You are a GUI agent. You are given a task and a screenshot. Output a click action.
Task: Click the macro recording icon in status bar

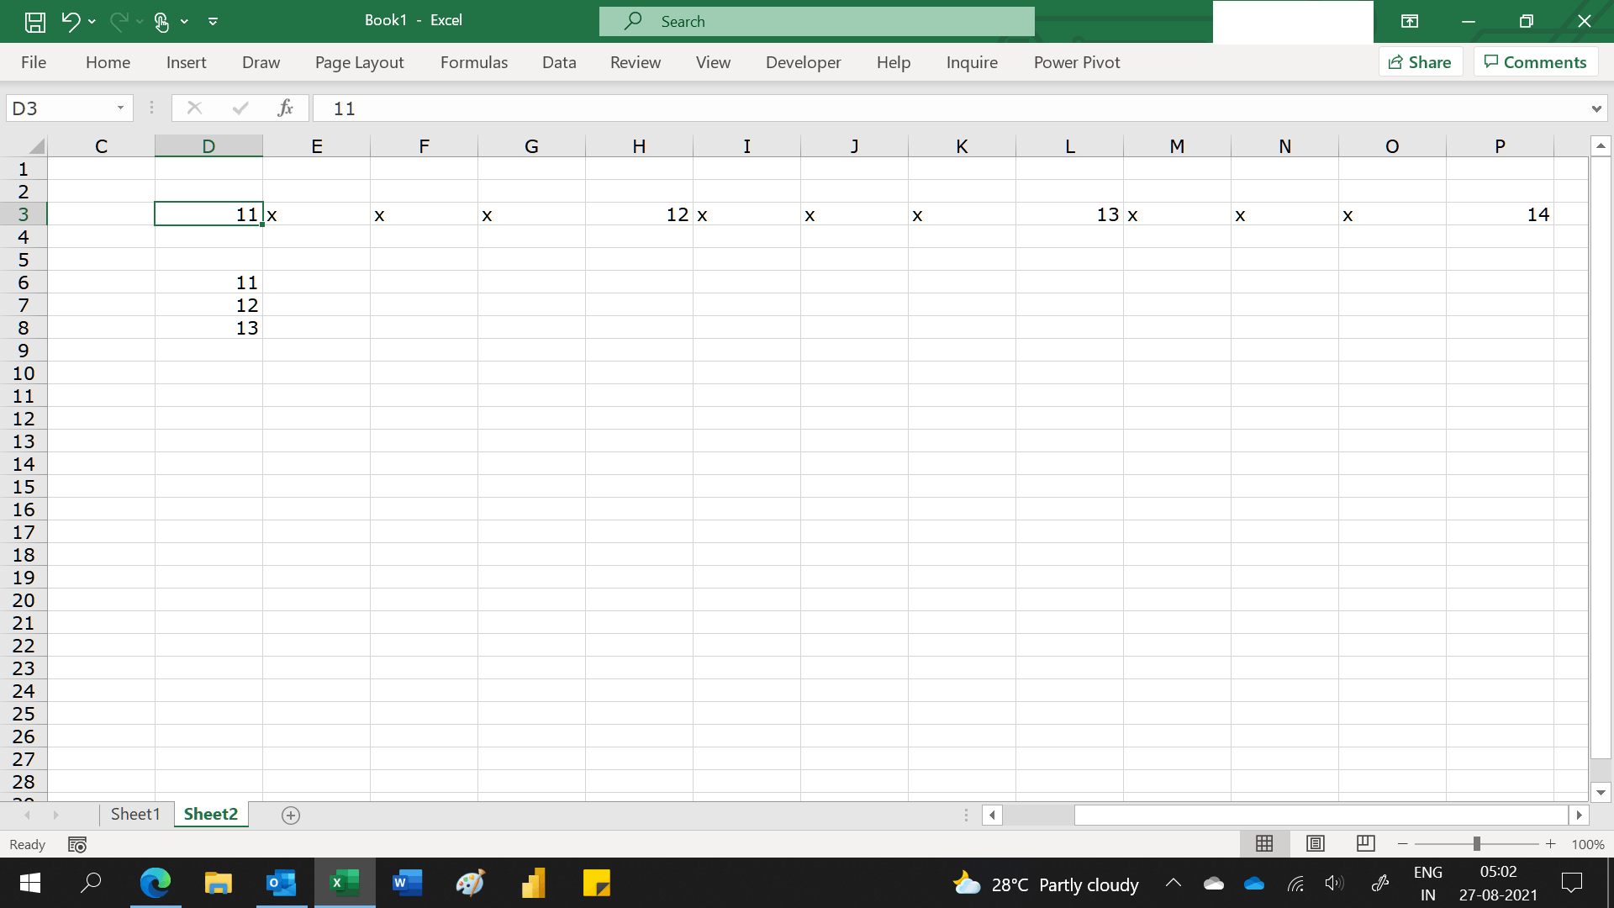[x=77, y=844]
